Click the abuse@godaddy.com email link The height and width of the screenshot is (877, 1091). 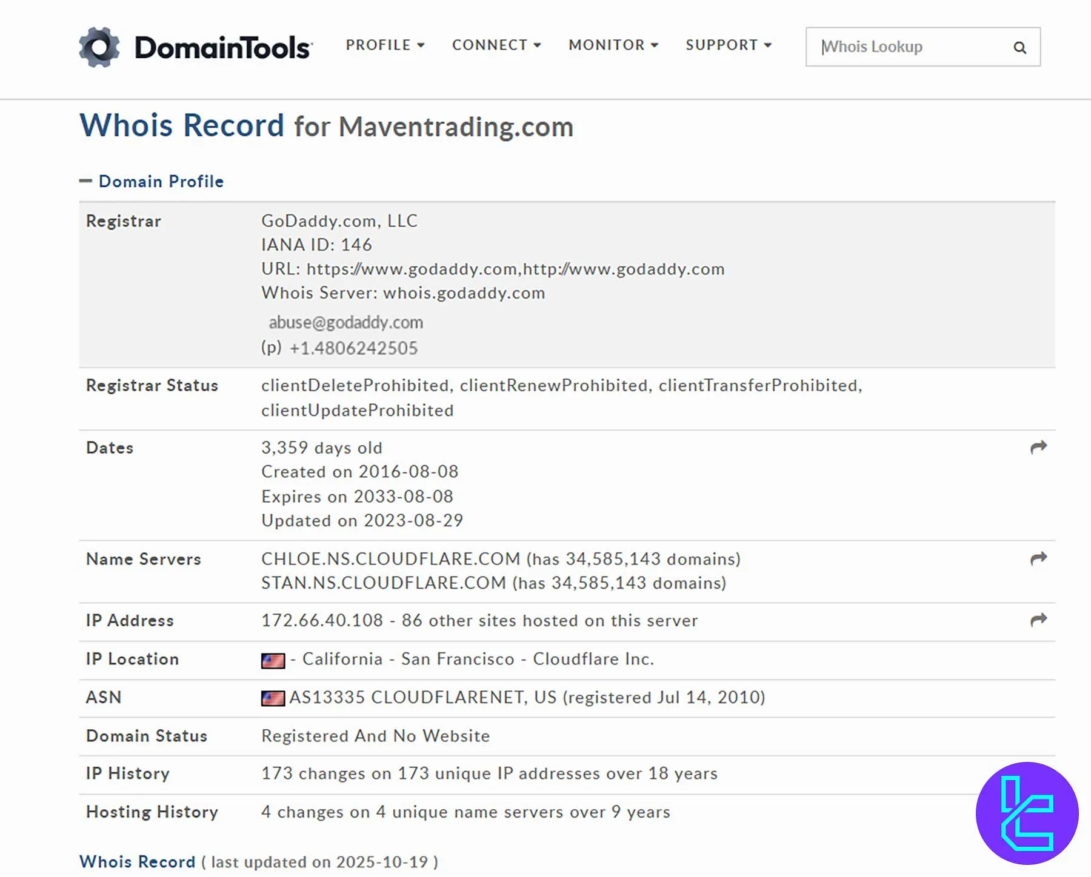[347, 322]
